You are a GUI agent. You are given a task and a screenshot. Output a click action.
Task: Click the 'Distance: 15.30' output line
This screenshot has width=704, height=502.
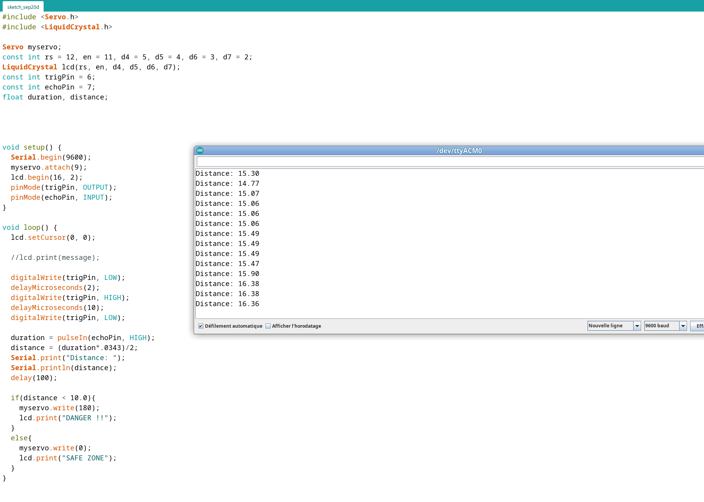click(227, 174)
